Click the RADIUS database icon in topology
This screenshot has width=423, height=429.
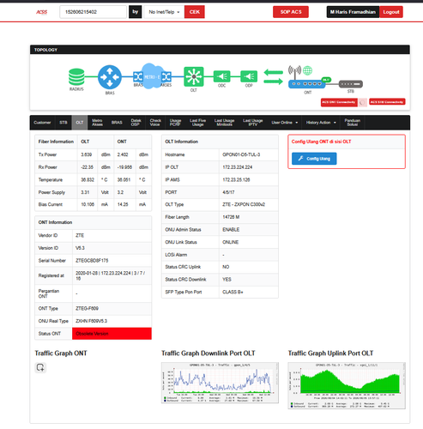click(x=76, y=76)
